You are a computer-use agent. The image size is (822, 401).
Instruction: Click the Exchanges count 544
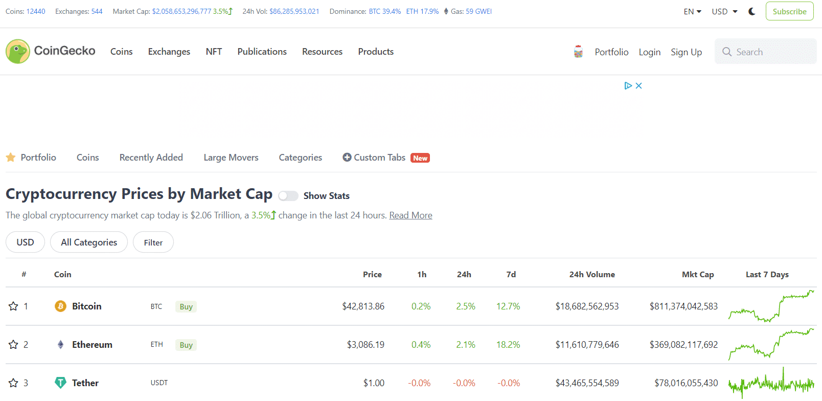97,11
